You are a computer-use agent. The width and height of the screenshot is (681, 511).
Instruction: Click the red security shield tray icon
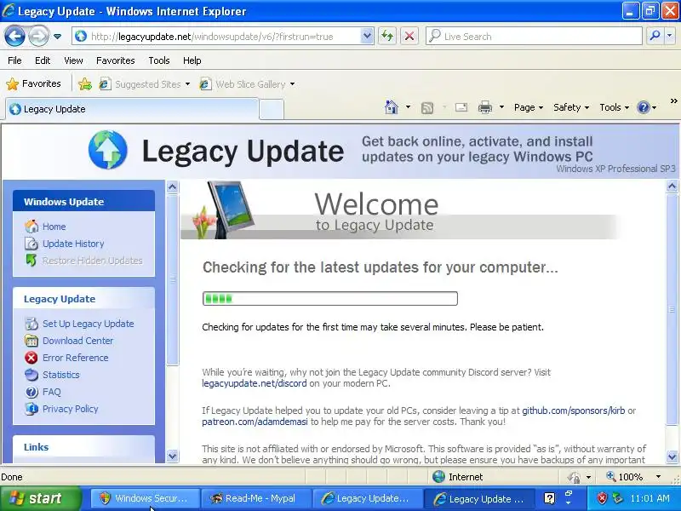point(602,498)
